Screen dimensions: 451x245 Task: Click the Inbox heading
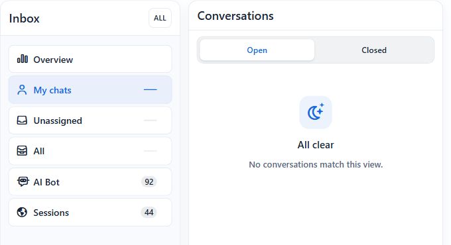click(x=24, y=19)
